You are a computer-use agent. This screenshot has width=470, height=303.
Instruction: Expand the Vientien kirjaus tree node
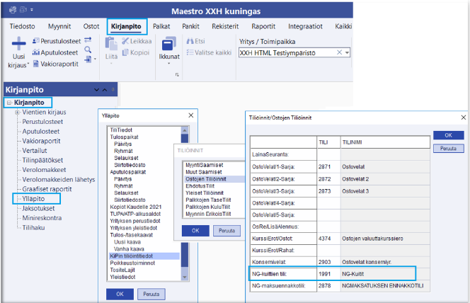click(x=16, y=113)
